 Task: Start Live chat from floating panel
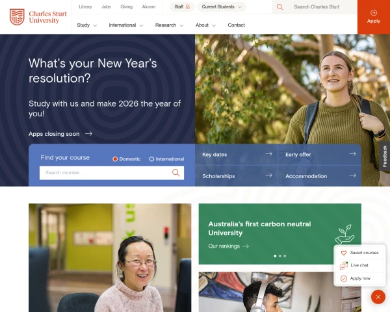pyautogui.click(x=359, y=265)
